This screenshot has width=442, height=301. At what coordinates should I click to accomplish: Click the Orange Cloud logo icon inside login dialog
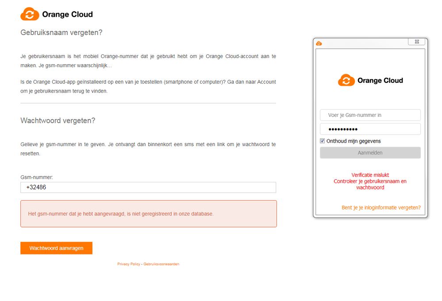pos(346,81)
